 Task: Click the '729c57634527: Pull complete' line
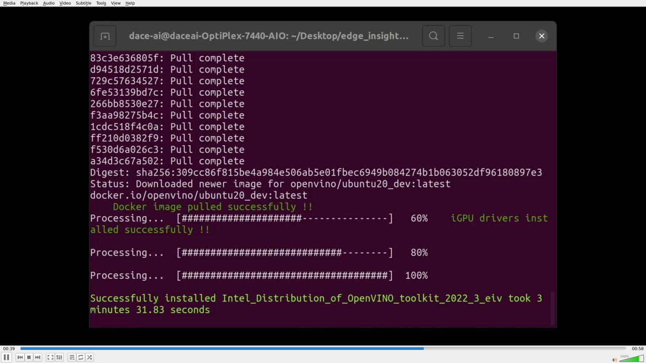coord(167,81)
